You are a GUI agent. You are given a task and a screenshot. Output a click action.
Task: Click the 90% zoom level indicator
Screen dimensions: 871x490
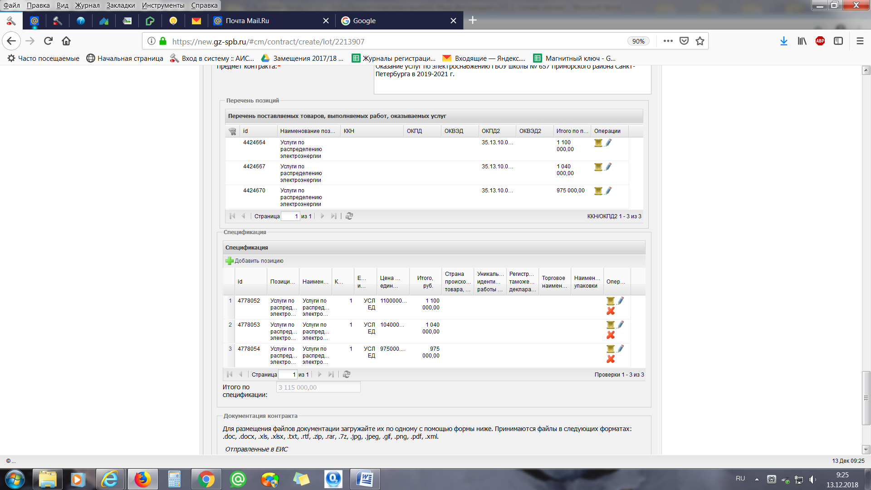pos(638,41)
